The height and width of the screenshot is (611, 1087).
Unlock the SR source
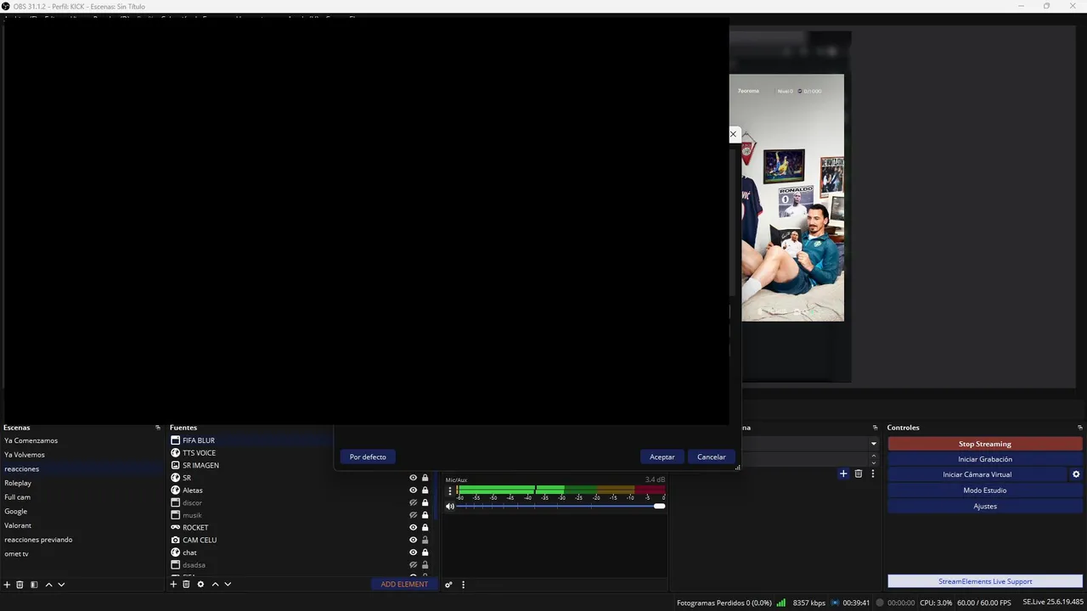[x=425, y=478]
